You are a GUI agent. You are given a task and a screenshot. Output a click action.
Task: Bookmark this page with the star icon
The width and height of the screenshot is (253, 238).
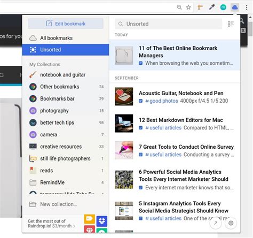coord(188,7)
